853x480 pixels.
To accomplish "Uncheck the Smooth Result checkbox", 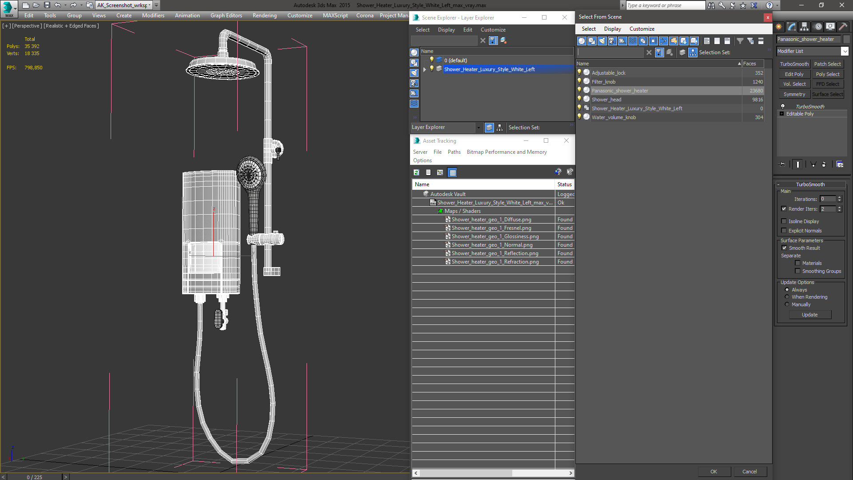I will click(784, 248).
